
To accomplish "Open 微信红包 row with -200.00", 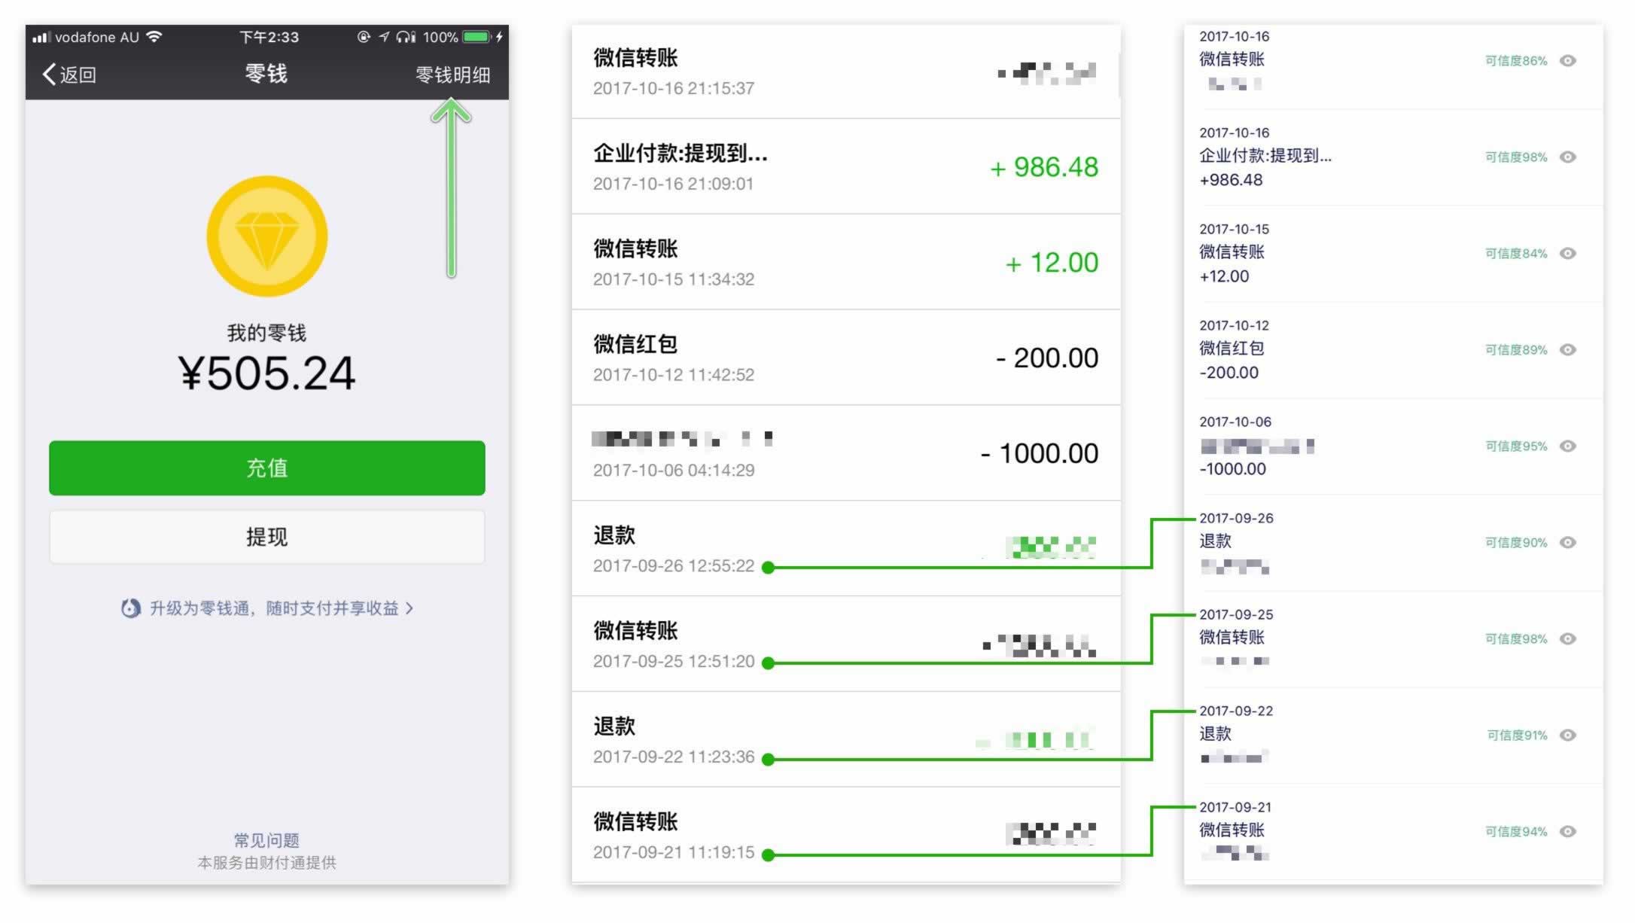I will click(845, 358).
